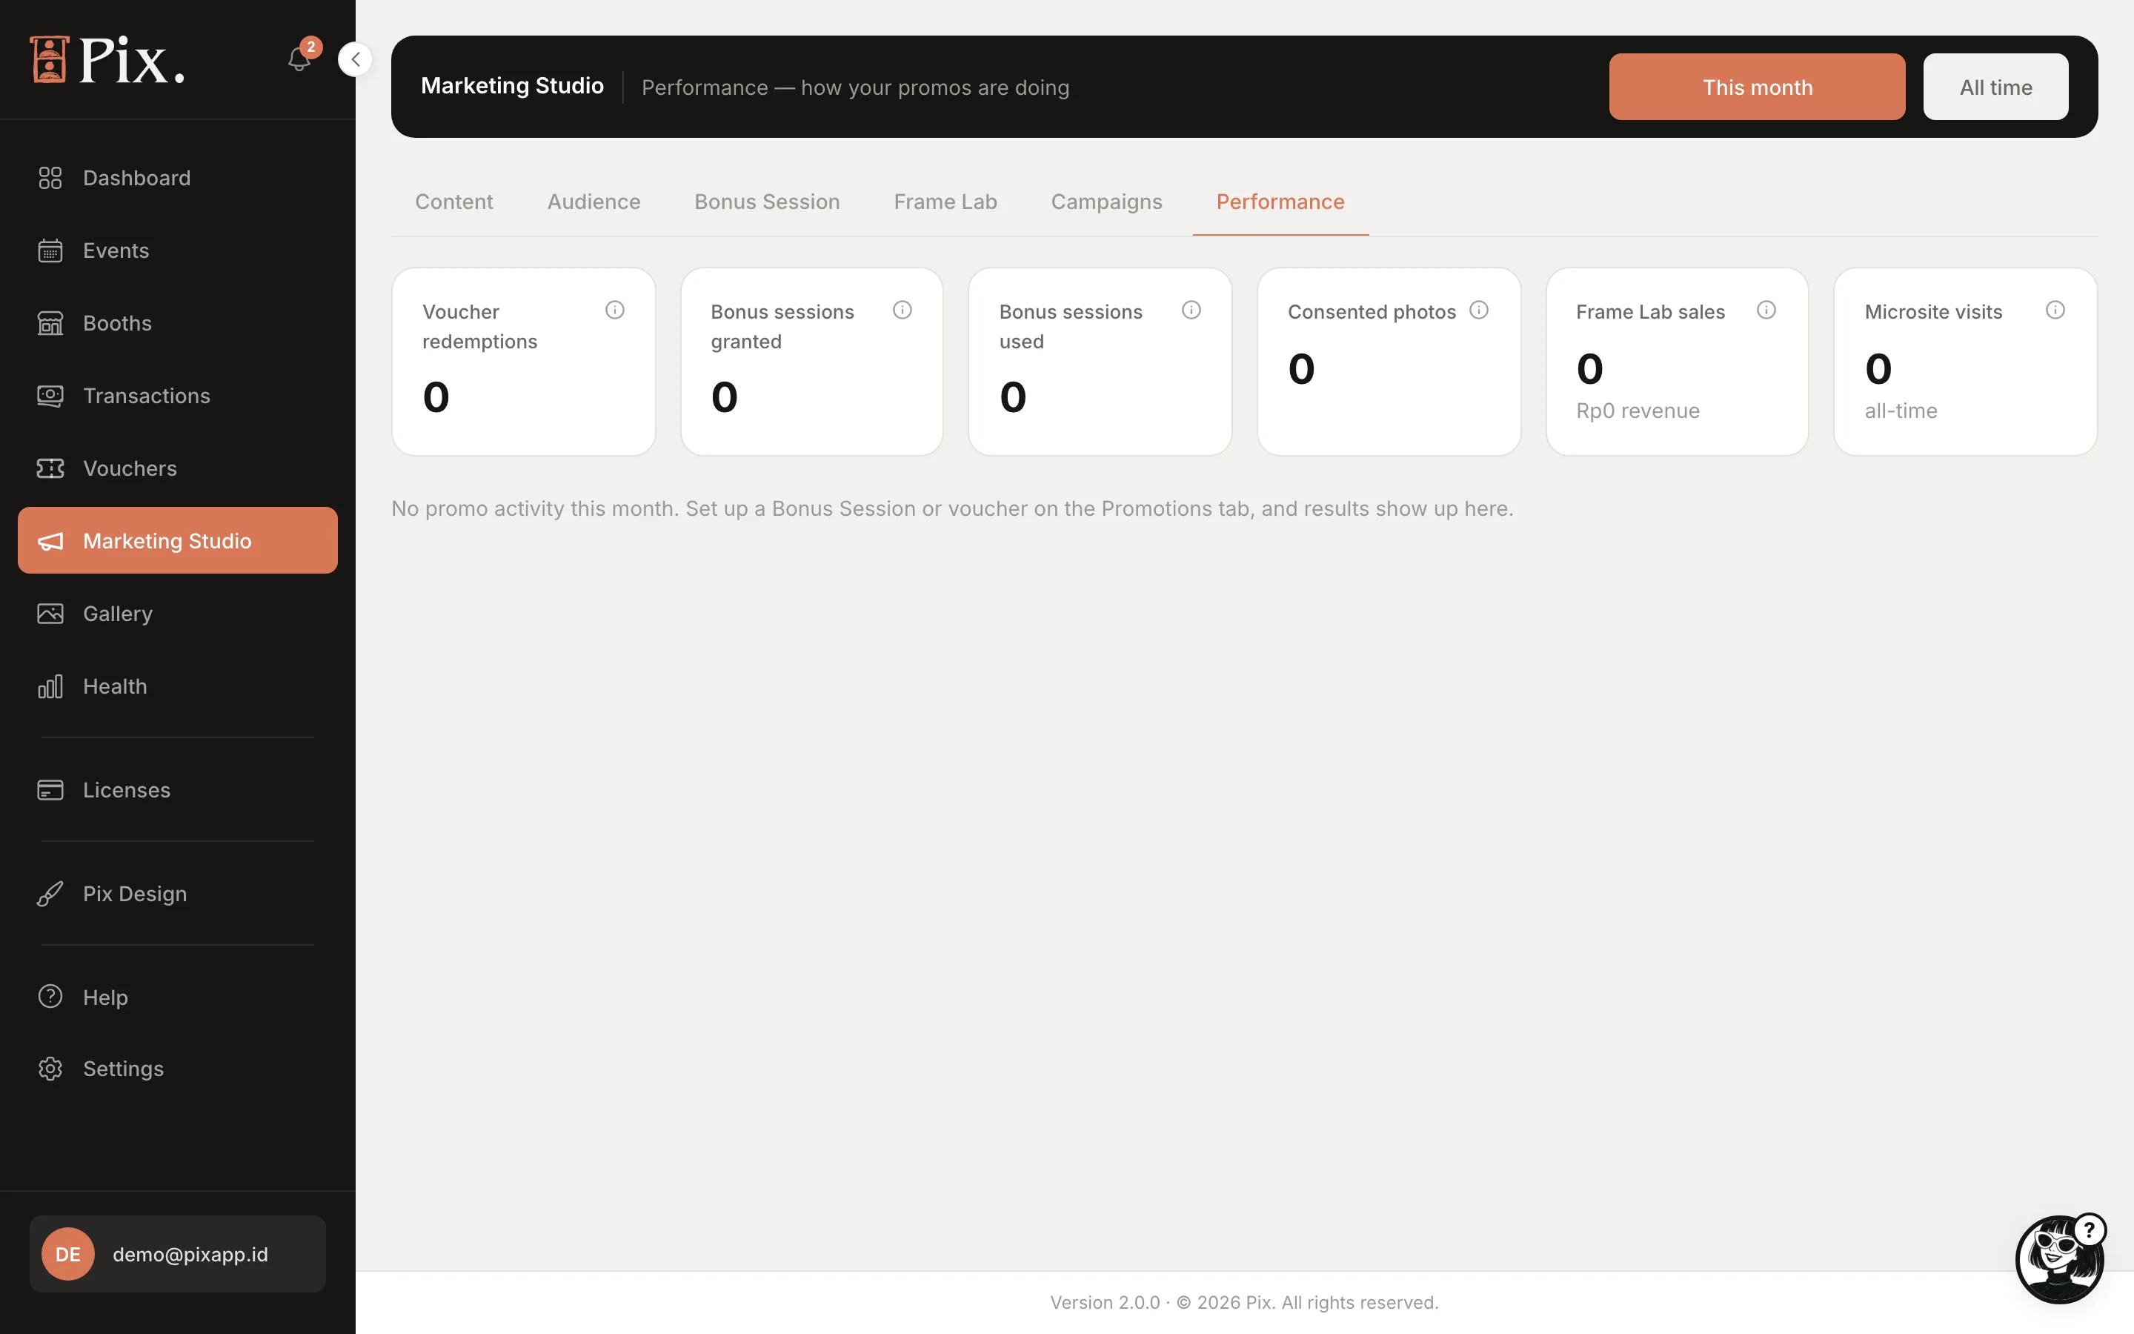The image size is (2134, 1334).
Task: Switch to the All time range
Action: [x=1995, y=87]
